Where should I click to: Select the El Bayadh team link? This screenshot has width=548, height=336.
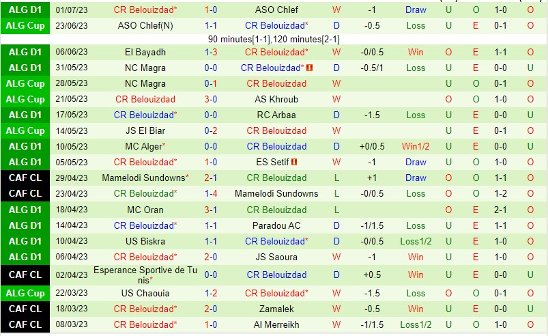tap(145, 52)
